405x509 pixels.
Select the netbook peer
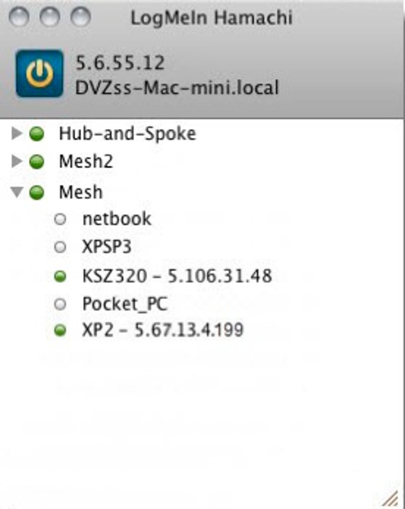[x=117, y=219]
